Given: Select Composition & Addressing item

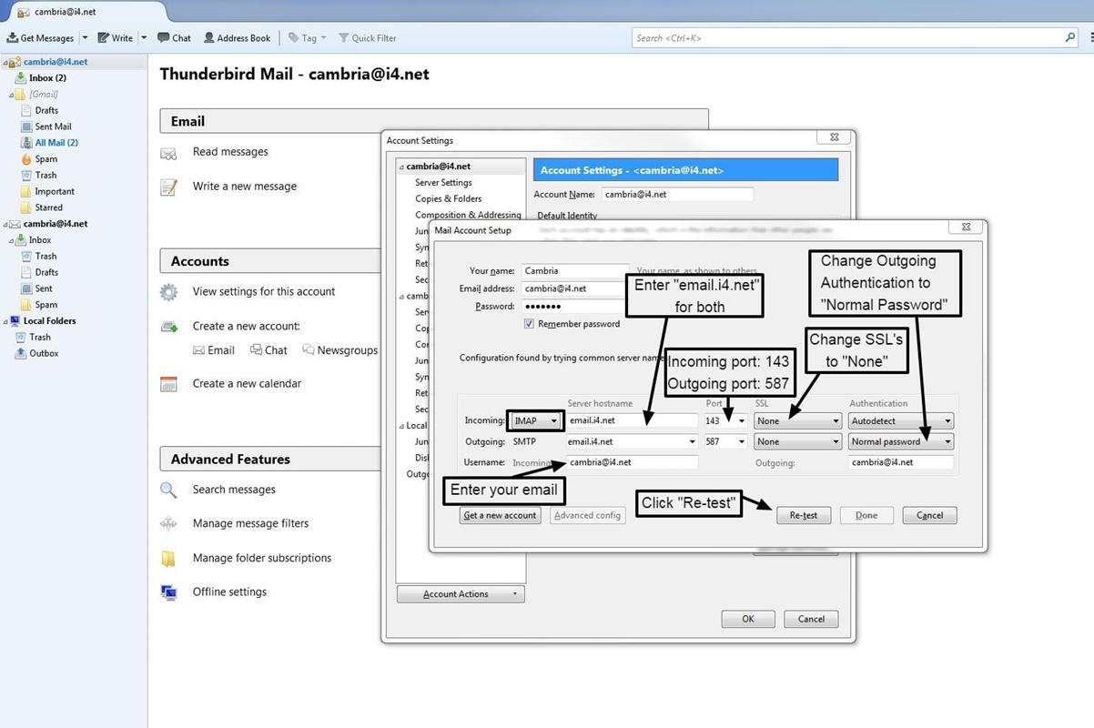Looking at the screenshot, I should [468, 216].
